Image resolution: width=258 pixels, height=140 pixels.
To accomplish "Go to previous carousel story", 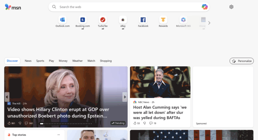I will coord(7,97).
